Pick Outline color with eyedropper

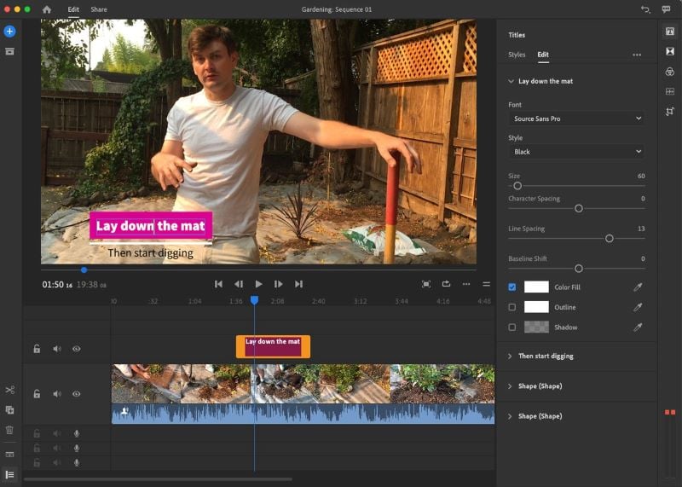[638, 307]
